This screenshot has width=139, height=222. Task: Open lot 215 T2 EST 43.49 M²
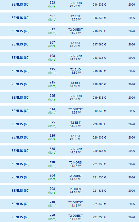tap(69, 84)
